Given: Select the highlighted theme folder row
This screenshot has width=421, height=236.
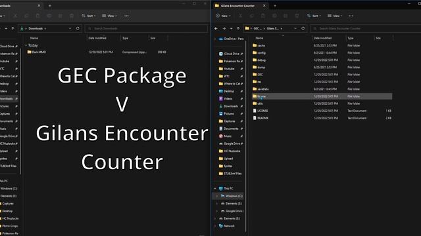Looking at the screenshot, I should coord(322,96).
